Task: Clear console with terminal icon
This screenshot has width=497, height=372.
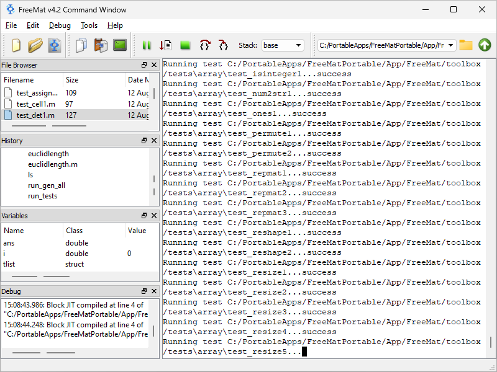Action: (120, 45)
